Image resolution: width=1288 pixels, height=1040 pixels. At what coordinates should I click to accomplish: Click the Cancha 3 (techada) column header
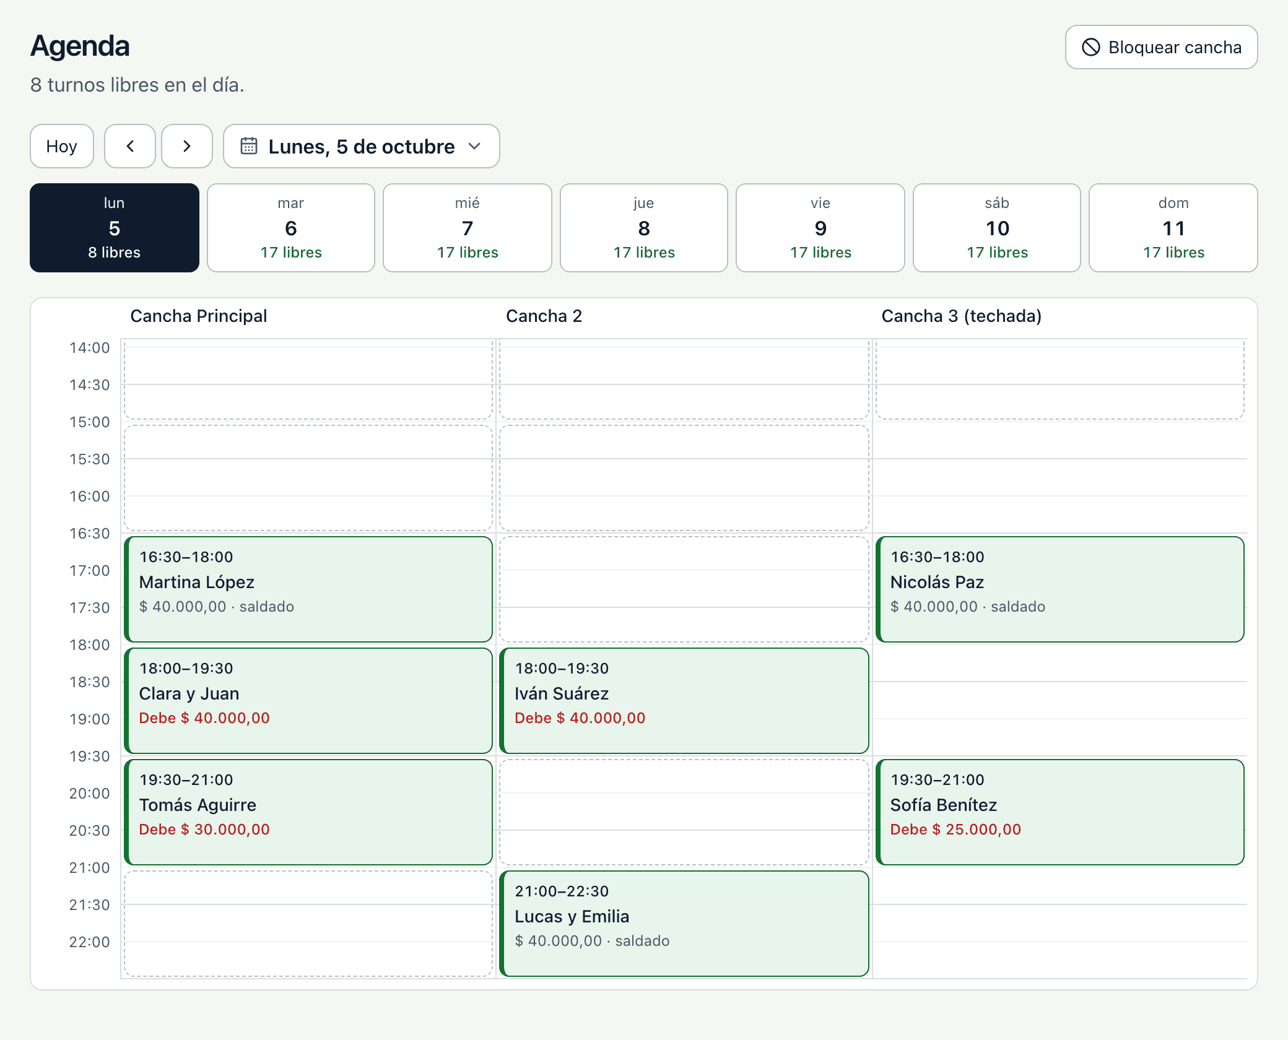[962, 316]
